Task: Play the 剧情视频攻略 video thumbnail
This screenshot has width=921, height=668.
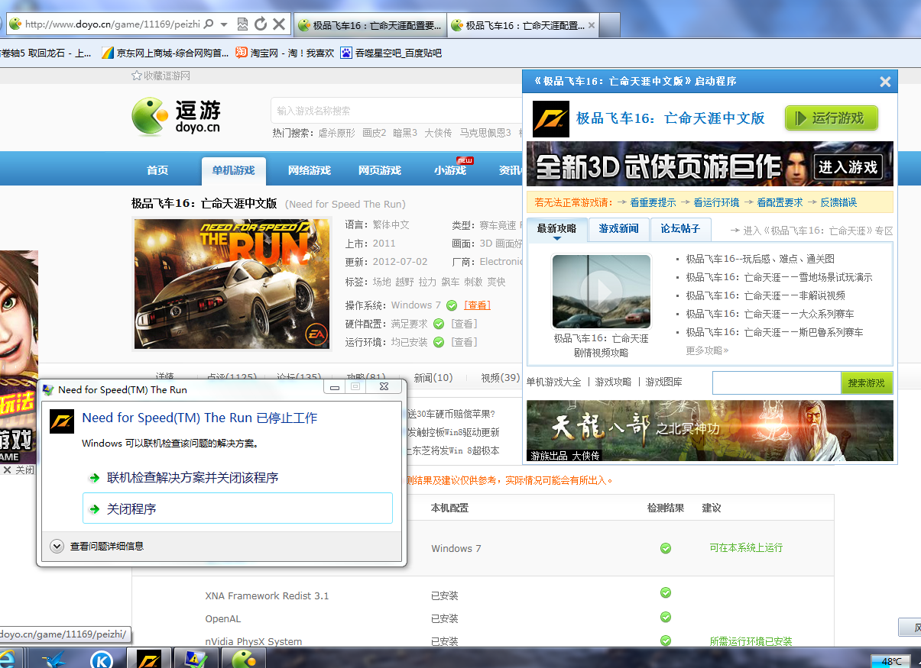Action: coord(602,292)
